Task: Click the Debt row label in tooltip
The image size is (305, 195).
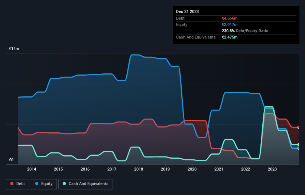Action: click(x=180, y=18)
